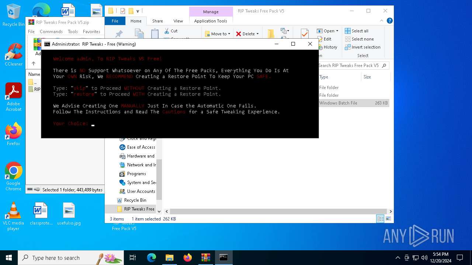Launch CCleaner from the desktop
The height and width of the screenshot is (265, 472).
(x=14, y=55)
